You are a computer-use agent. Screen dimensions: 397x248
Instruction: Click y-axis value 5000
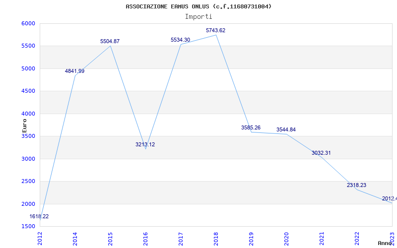tap(28, 68)
